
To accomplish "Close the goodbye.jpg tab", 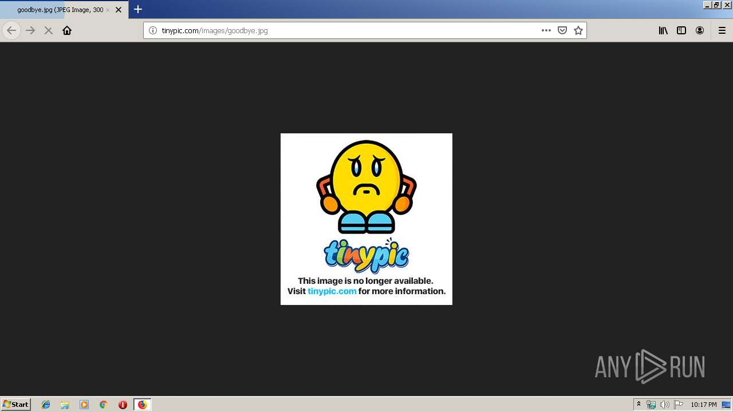I will pyautogui.click(x=119, y=10).
